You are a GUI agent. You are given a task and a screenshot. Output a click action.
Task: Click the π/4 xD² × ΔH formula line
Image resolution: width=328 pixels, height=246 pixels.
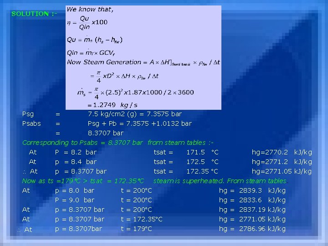tap(124, 77)
